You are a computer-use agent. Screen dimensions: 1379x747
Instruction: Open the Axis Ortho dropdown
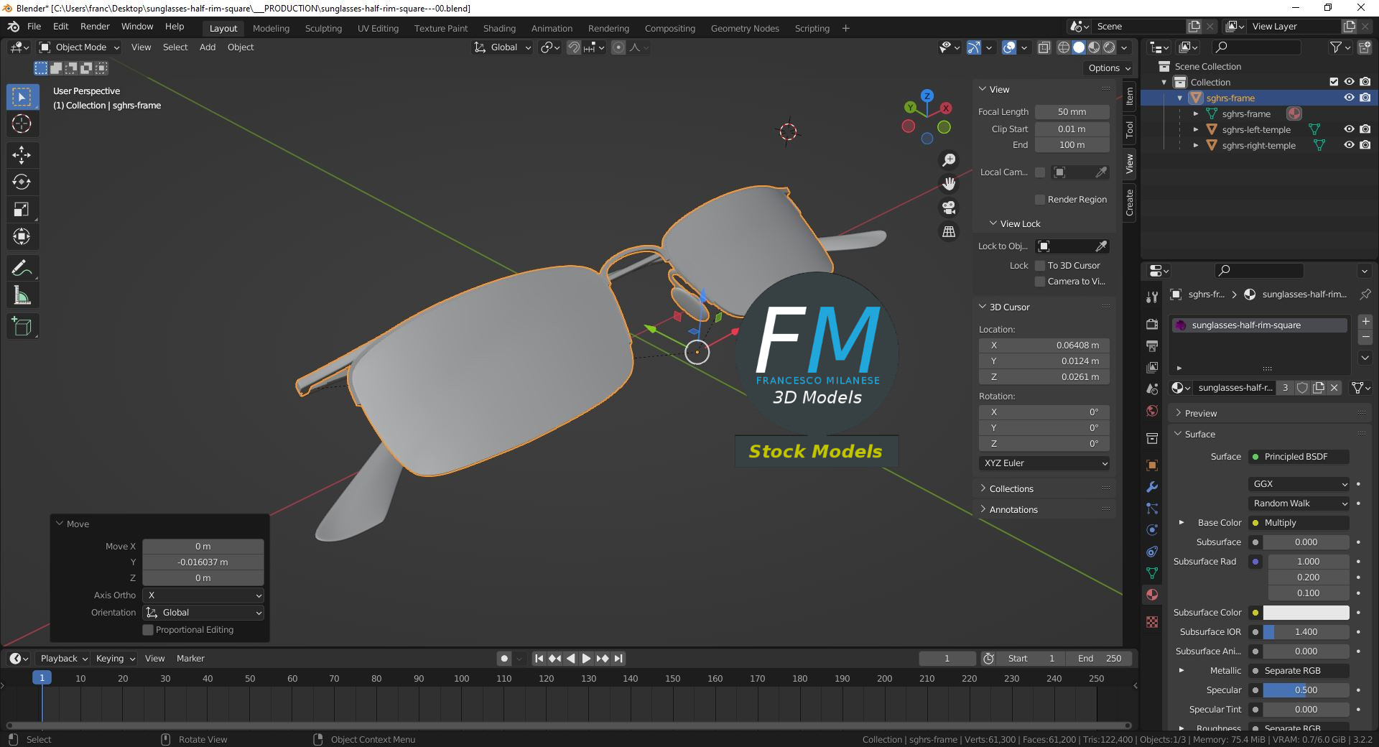(203, 595)
